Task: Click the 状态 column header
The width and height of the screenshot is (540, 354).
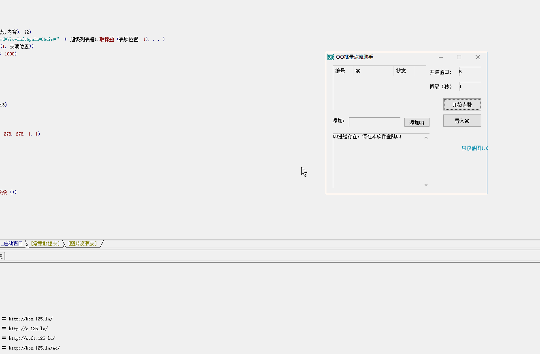Action: (404, 71)
